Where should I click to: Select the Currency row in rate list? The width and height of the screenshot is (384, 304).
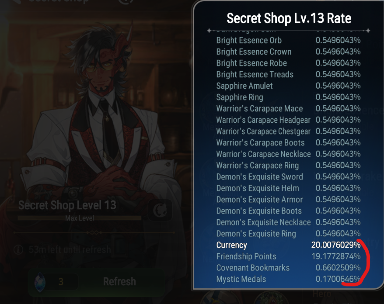pos(288,245)
